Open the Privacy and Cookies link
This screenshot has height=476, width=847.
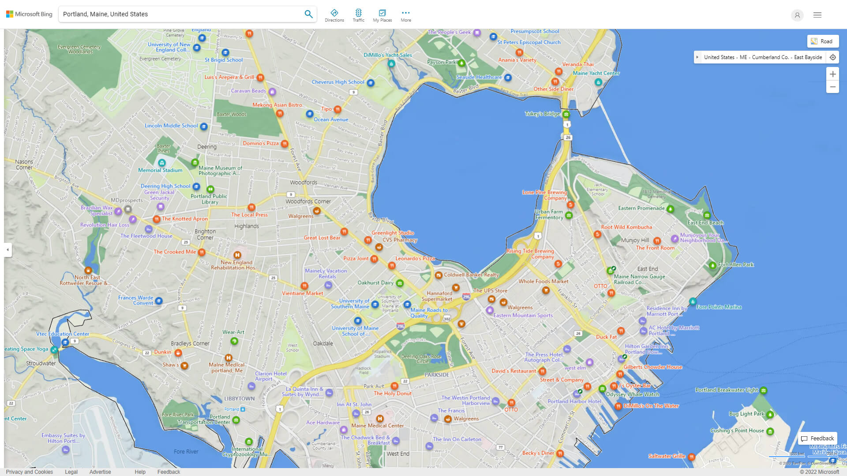coord(30,472)
